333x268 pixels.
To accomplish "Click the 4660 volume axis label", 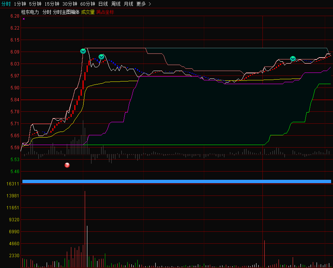I will click(x=14, y=243).
